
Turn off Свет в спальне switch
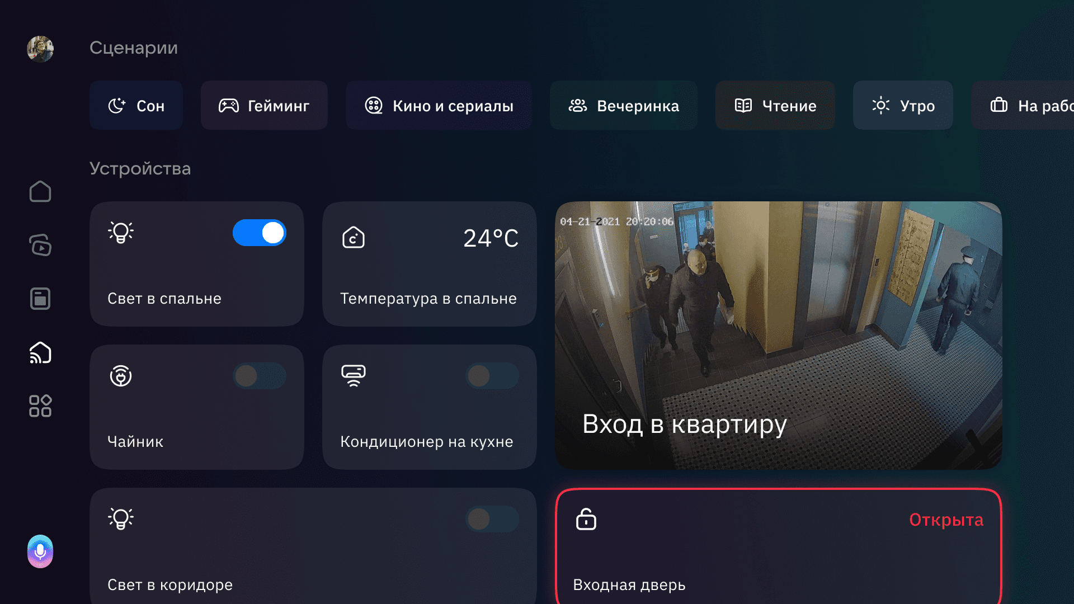click(260, 233)
